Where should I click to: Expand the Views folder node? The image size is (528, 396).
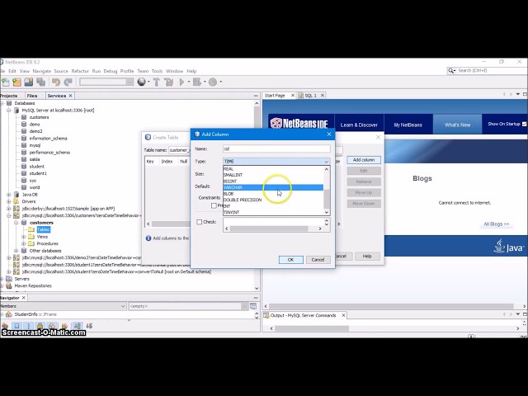(x=24, y=237)
